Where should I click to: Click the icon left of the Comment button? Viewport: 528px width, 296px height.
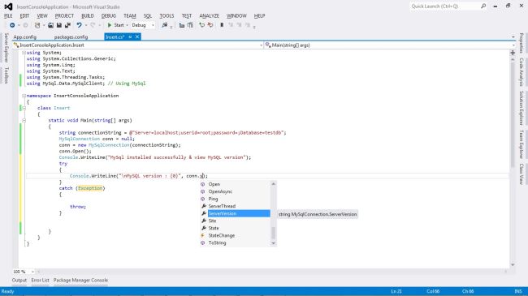190,25
